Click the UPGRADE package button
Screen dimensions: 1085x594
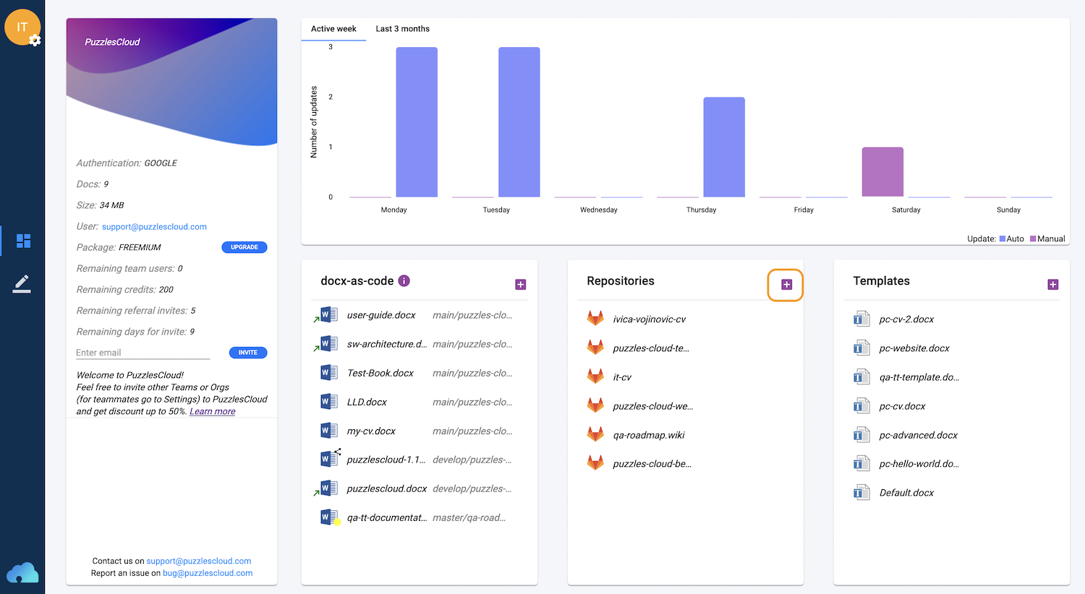244,247
